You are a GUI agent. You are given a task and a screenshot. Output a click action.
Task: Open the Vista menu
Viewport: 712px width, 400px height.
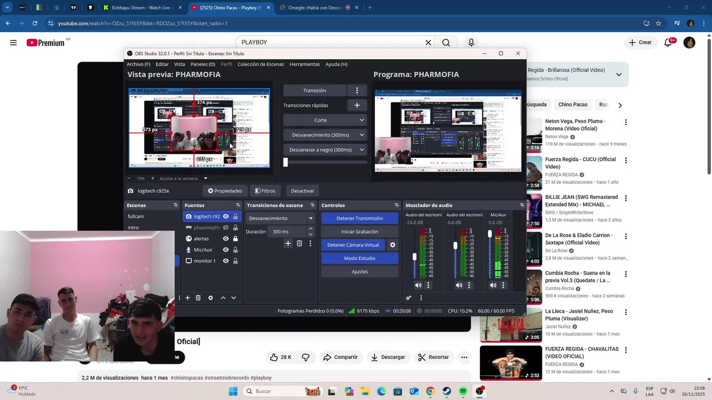click(x=180, y=64)
